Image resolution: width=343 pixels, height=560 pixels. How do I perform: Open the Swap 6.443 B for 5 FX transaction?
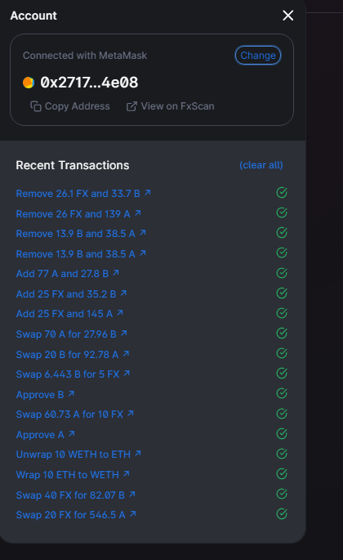73,374
